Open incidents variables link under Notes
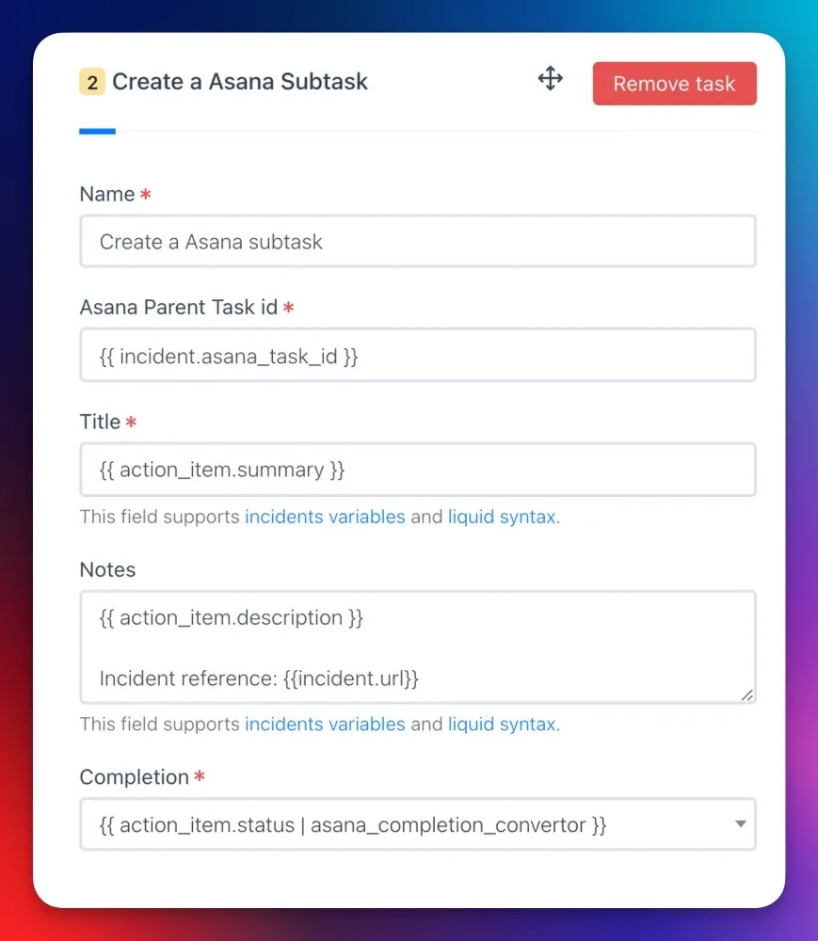Screen dimensions: 818x941 325,725
